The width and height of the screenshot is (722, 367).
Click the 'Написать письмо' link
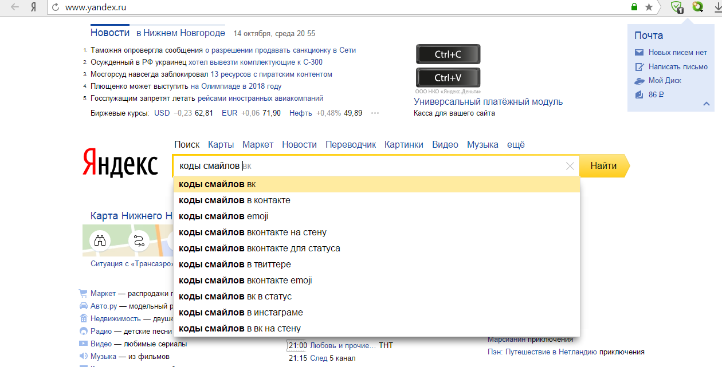[x=678, y=66]
